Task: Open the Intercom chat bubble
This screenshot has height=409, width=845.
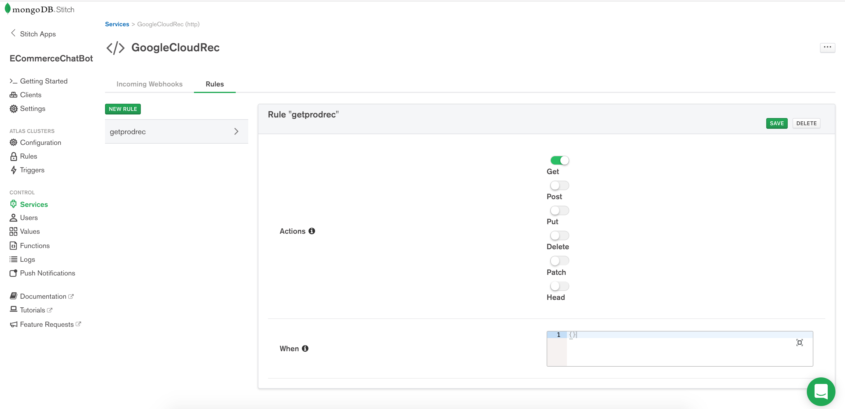Action: (821, 391)
